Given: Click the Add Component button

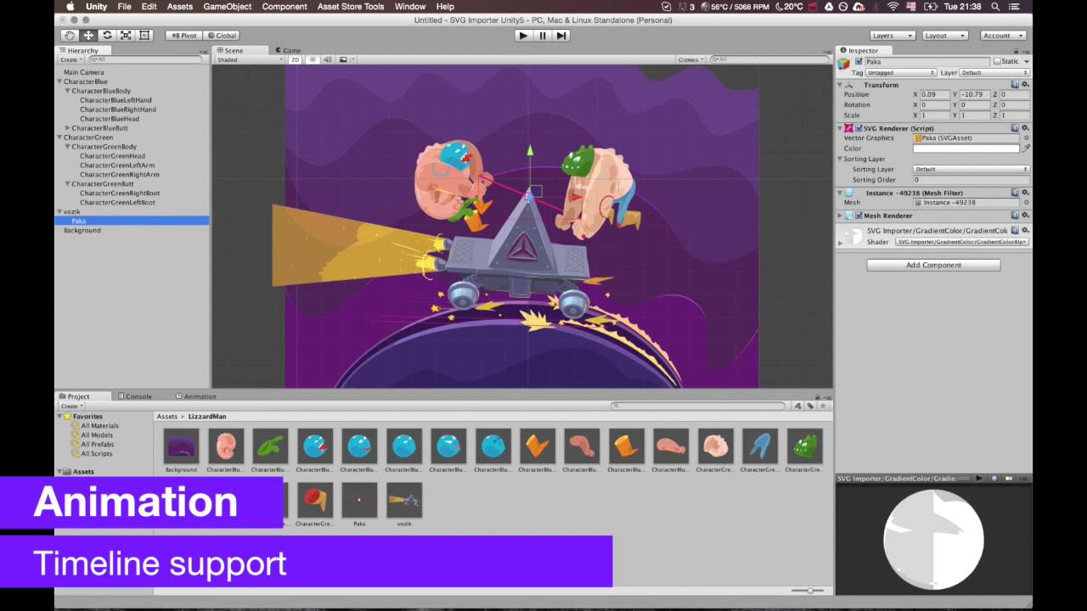Looking at the screenshot, I should tap(933, 265).
